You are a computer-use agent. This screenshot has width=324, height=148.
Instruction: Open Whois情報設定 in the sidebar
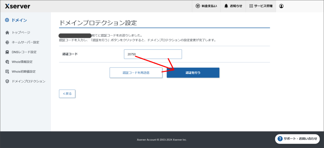tap(22, 62)
